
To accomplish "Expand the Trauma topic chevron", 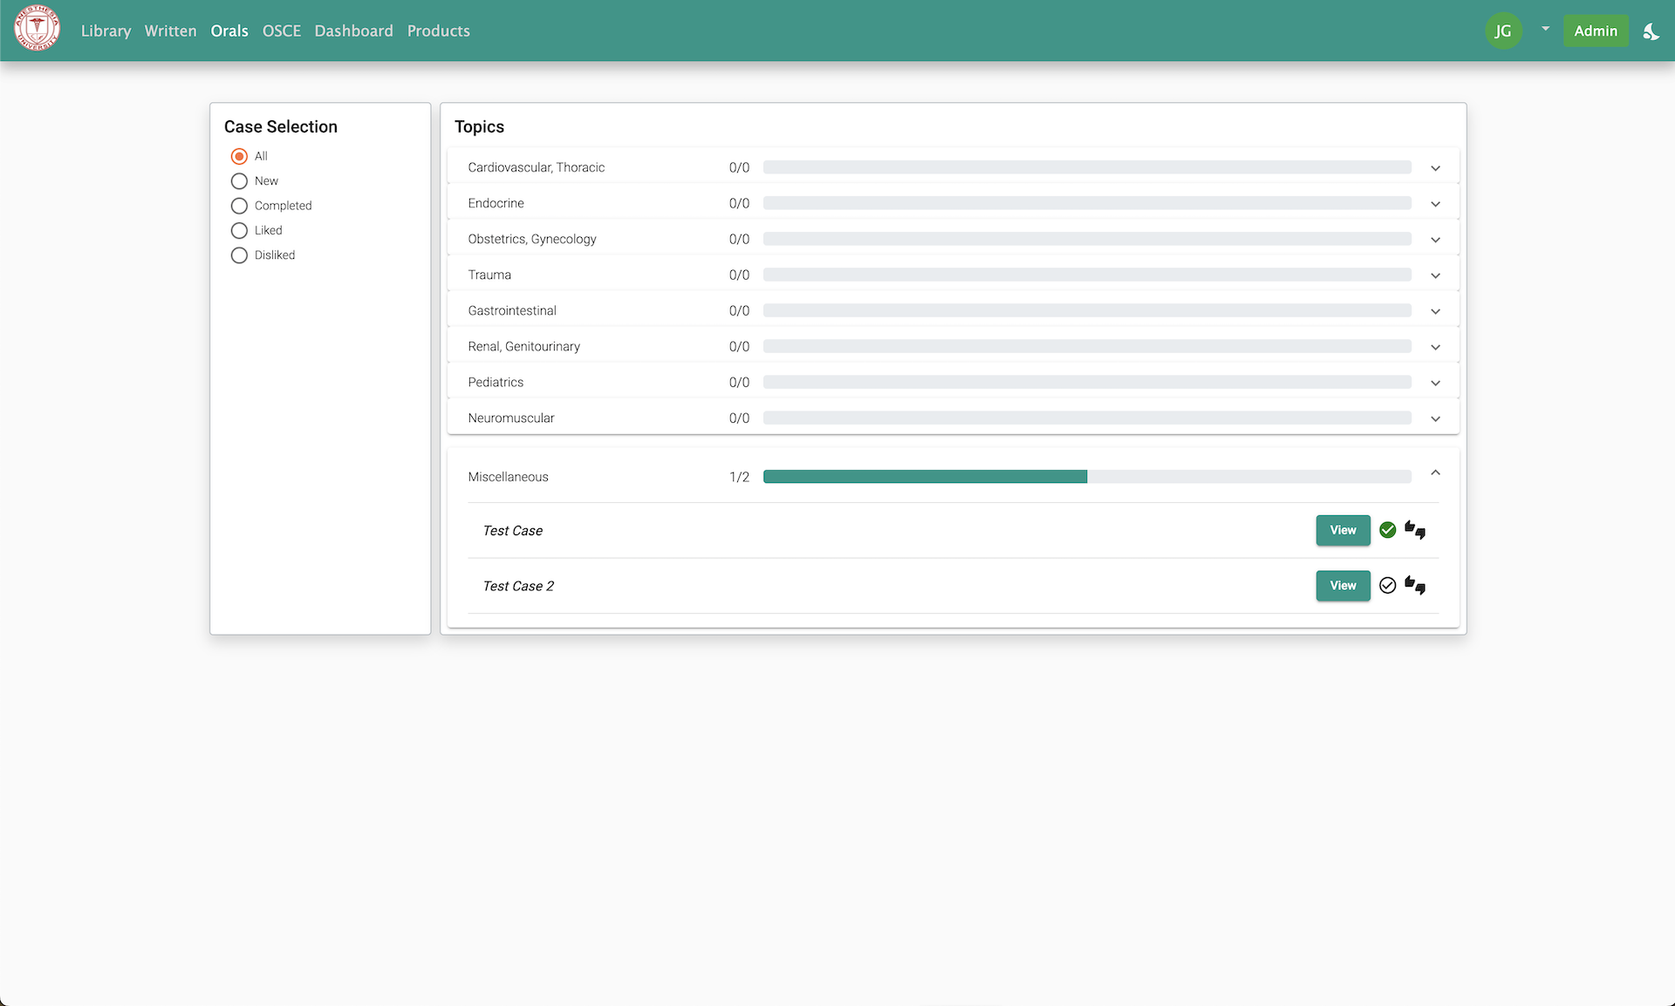I will [1435, 275].
